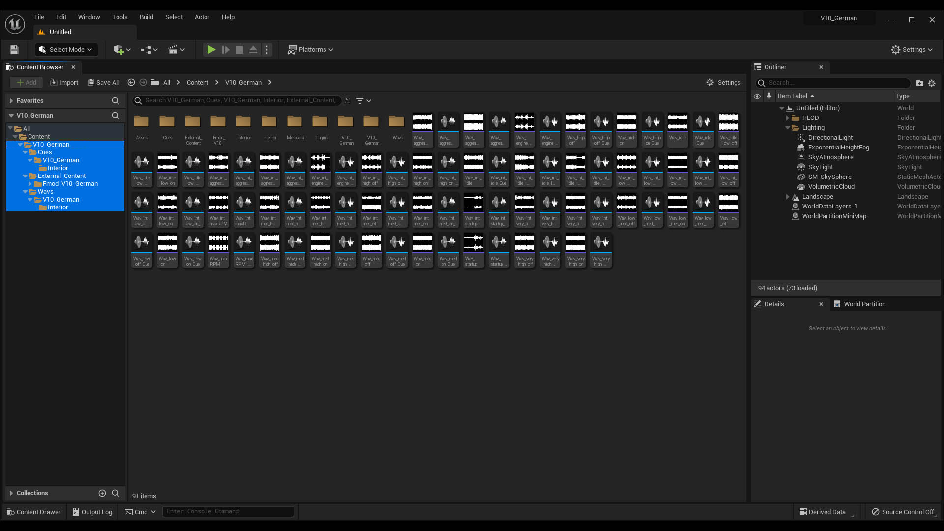Click the Import button
The image size is (944, 531).
click(x=64, y=83)
